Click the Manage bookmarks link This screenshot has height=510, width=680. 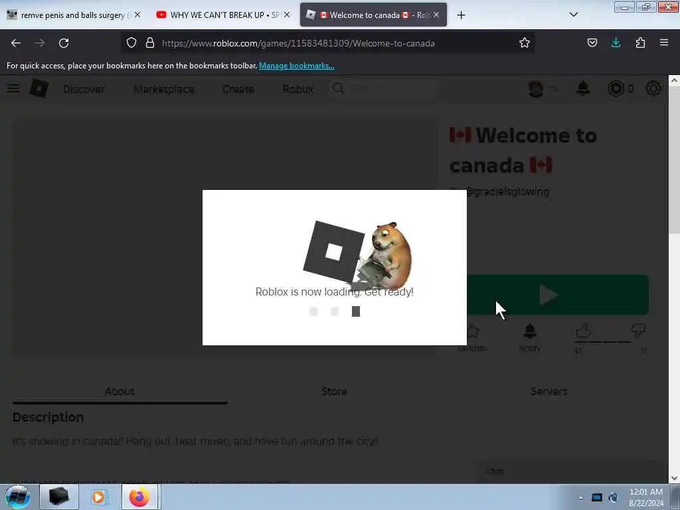297,66
